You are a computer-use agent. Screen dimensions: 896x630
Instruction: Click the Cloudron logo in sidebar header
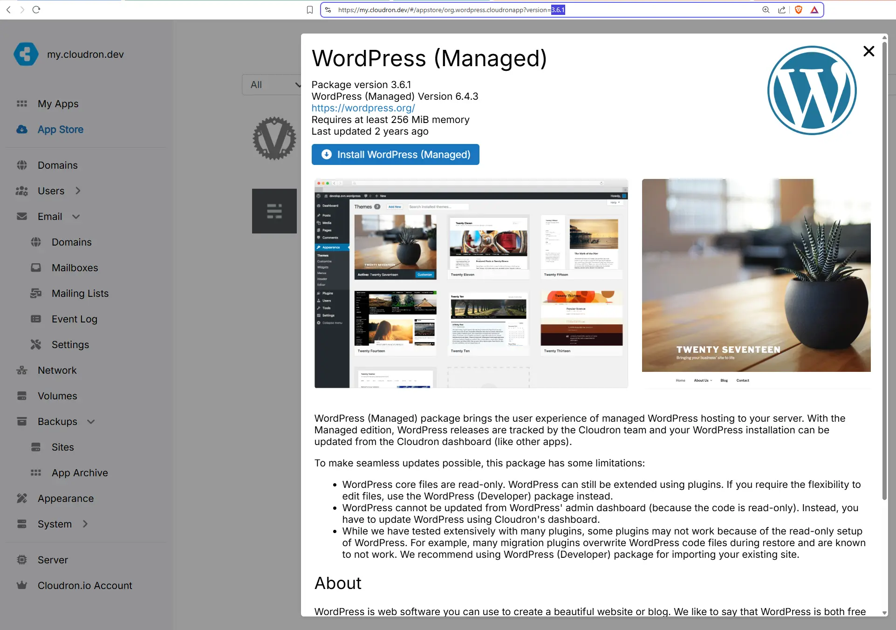[x=26, y=55]
